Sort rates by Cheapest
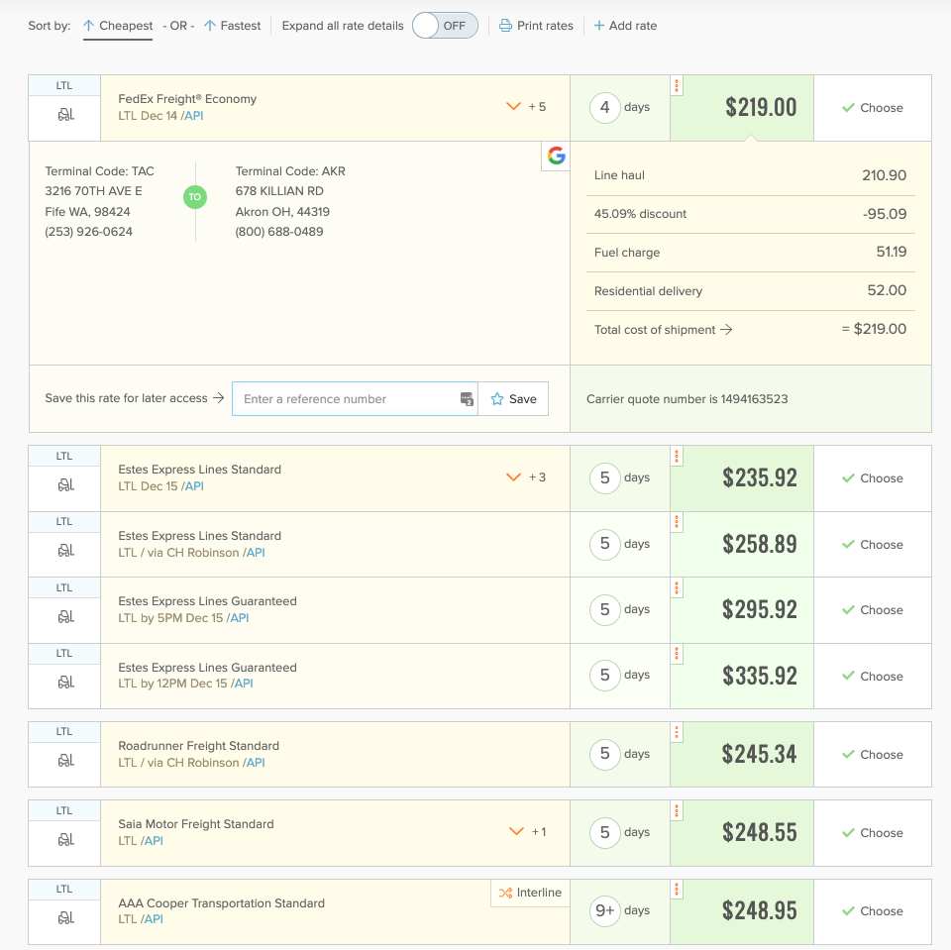The image size is (951, 950). 118,26
